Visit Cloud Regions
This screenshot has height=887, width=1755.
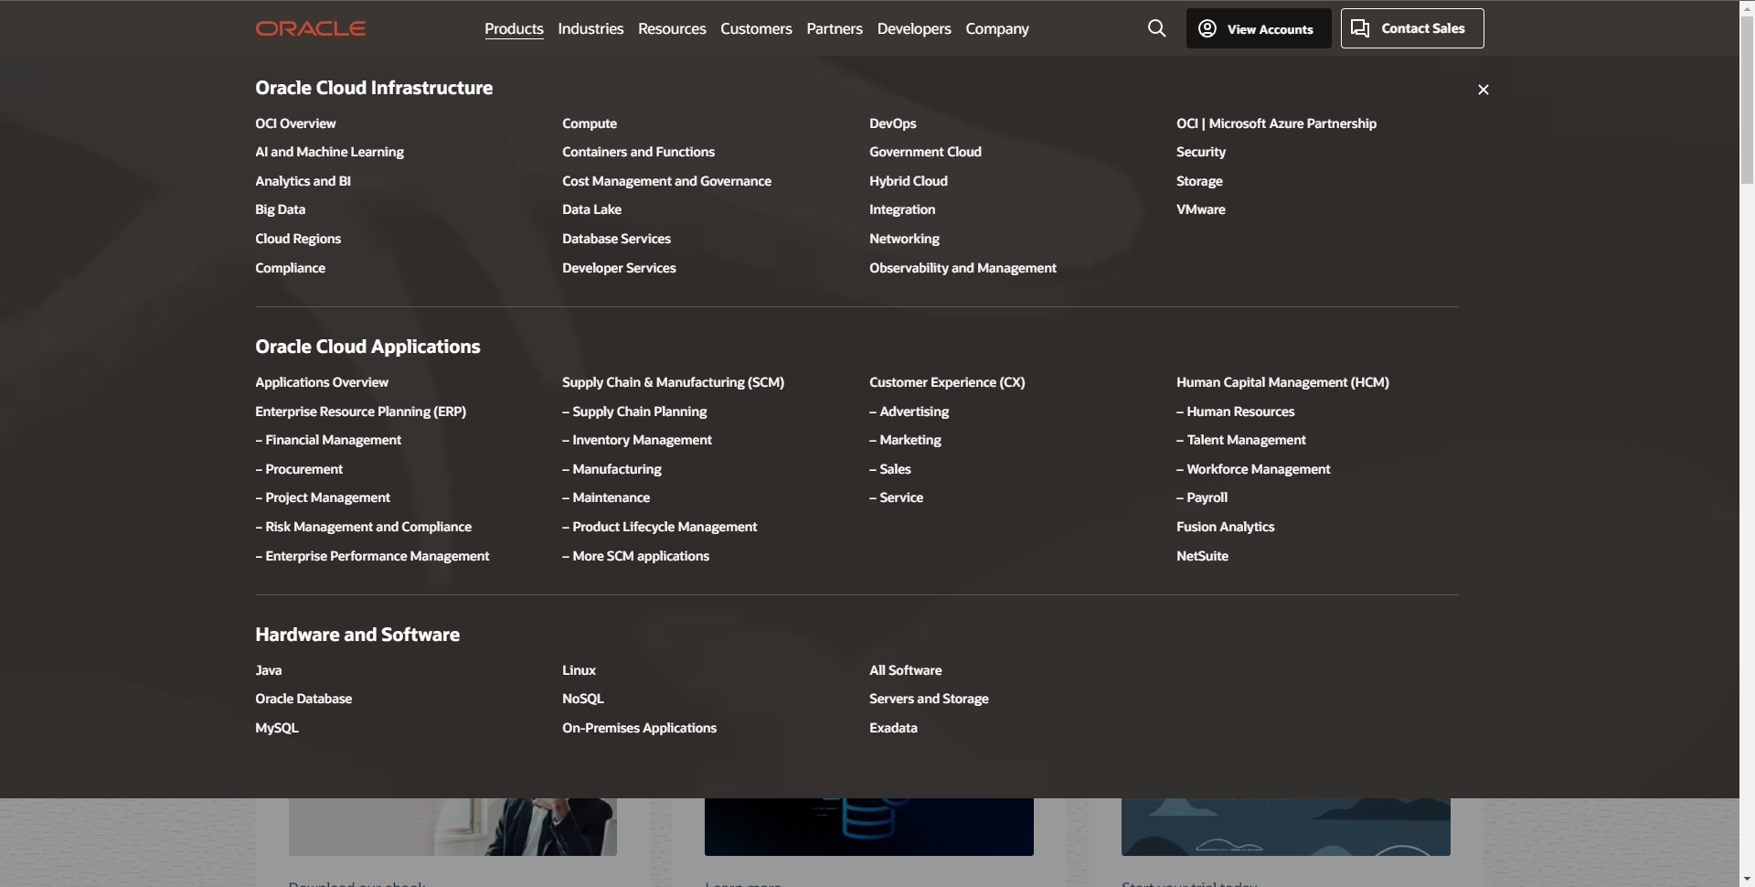pos(298,239)
